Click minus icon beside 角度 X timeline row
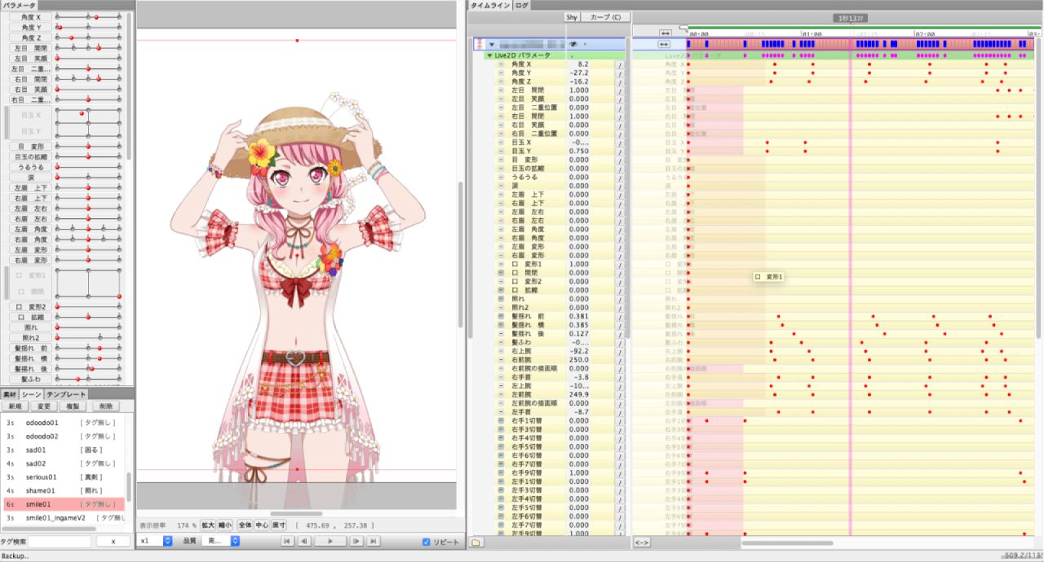The image size is (1044, 562). (x=502, y=64)
